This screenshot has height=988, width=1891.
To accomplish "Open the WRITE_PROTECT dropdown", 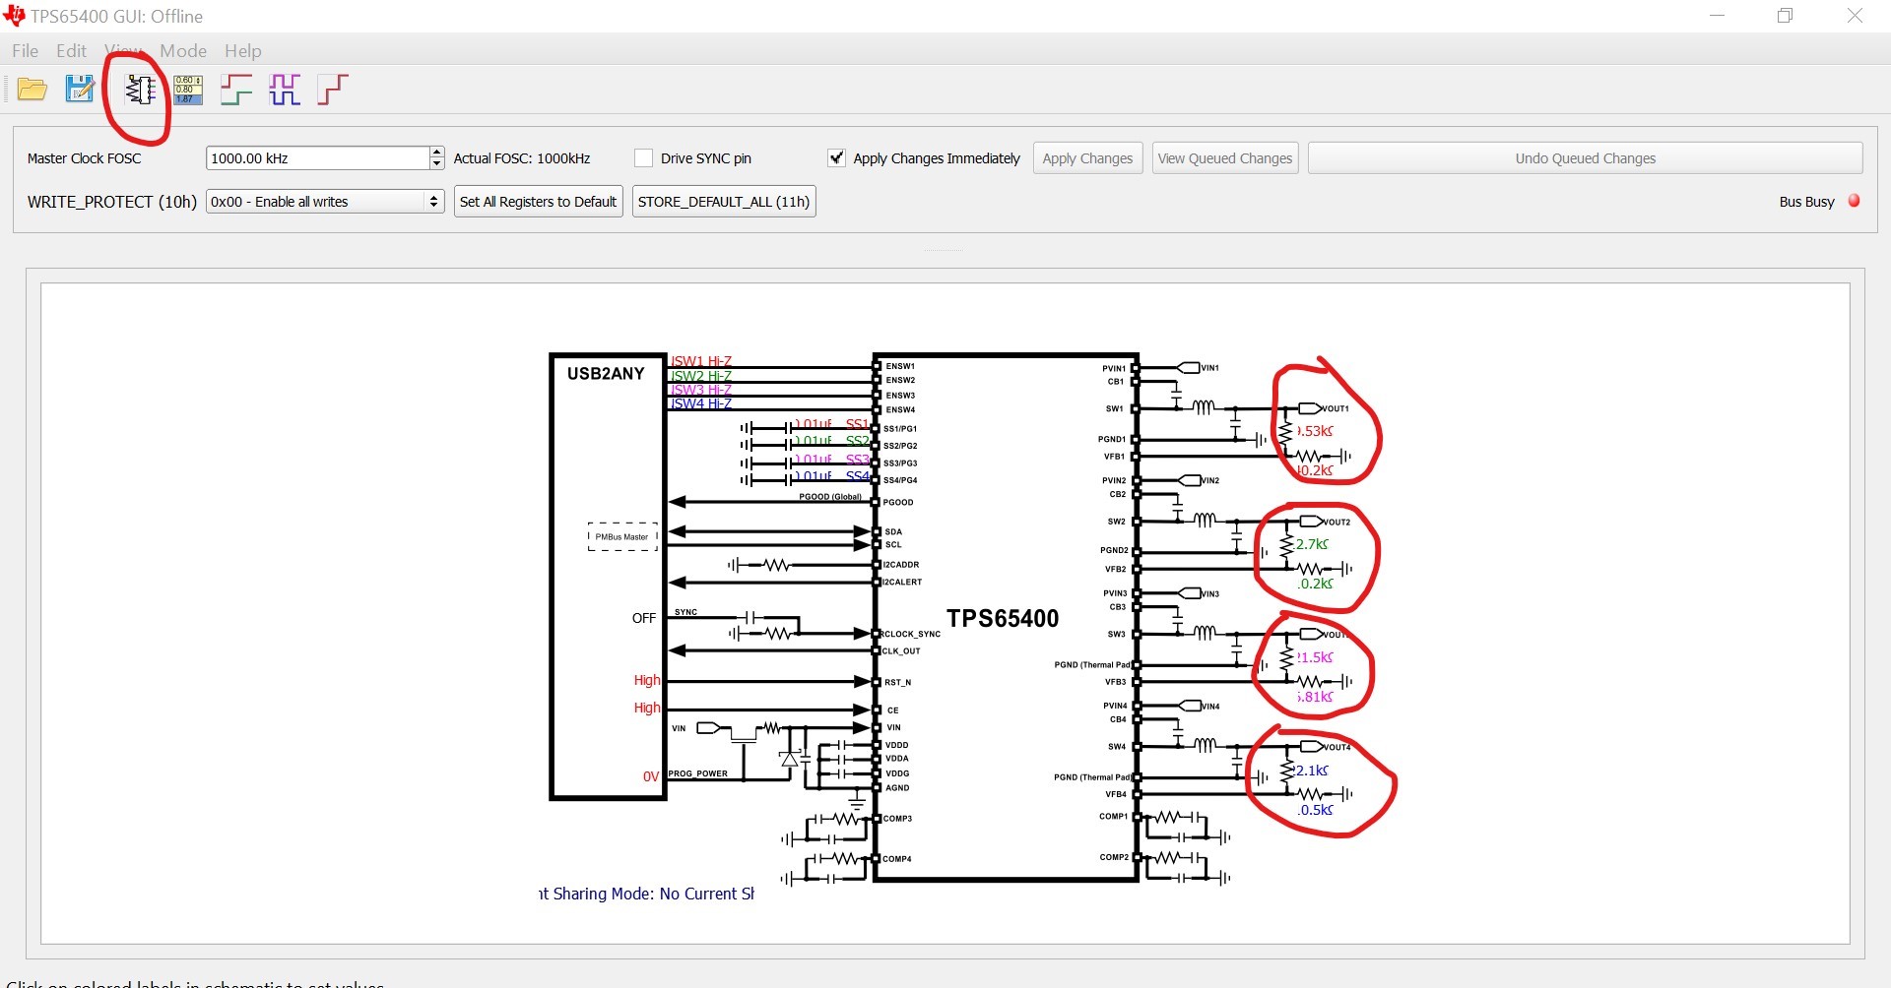I will pos(325,202).
